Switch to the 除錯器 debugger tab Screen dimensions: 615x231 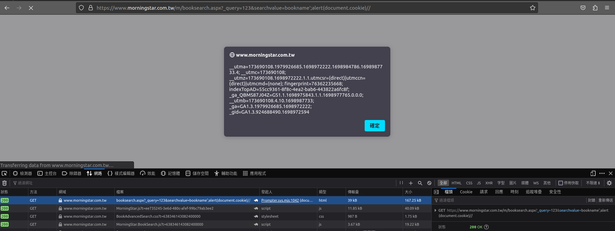tap(72, 173)
